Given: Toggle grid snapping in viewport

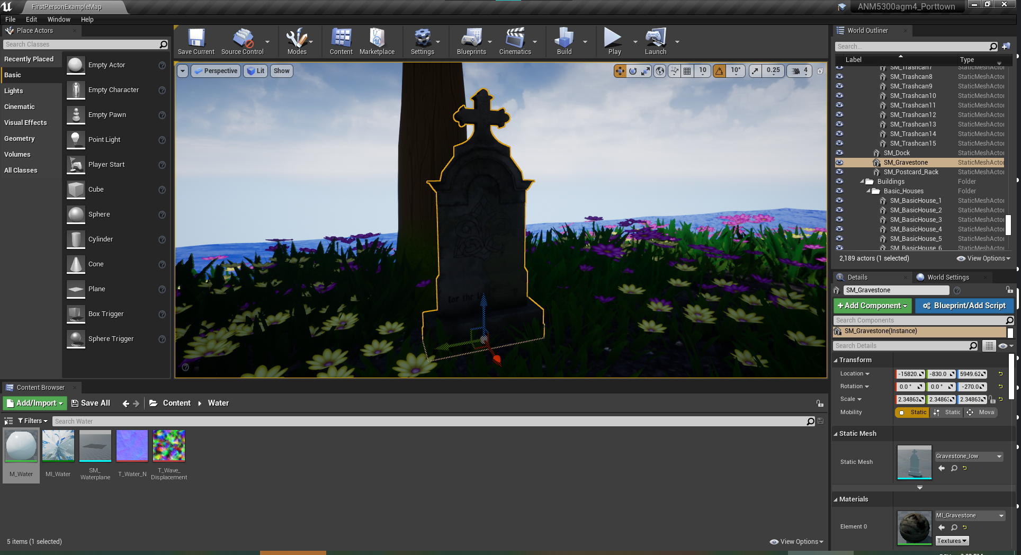Looking at the screenshot, I should [687, 71].
